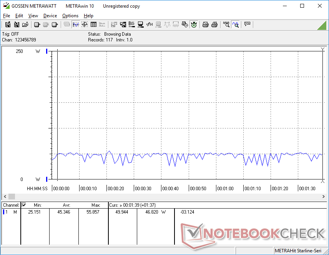Click the difference value -03.124

pyautogui.click(x=187, y=212)
